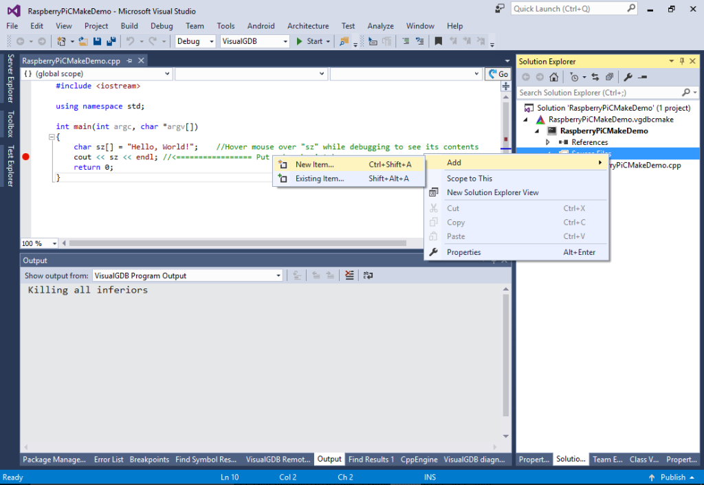Toggle Word Wrap in the Output window

coord(368,275)
